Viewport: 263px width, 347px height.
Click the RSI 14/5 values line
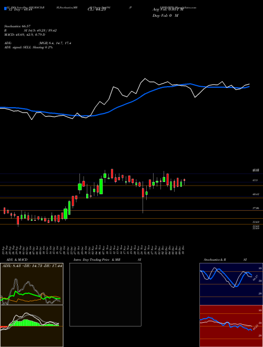31,30
